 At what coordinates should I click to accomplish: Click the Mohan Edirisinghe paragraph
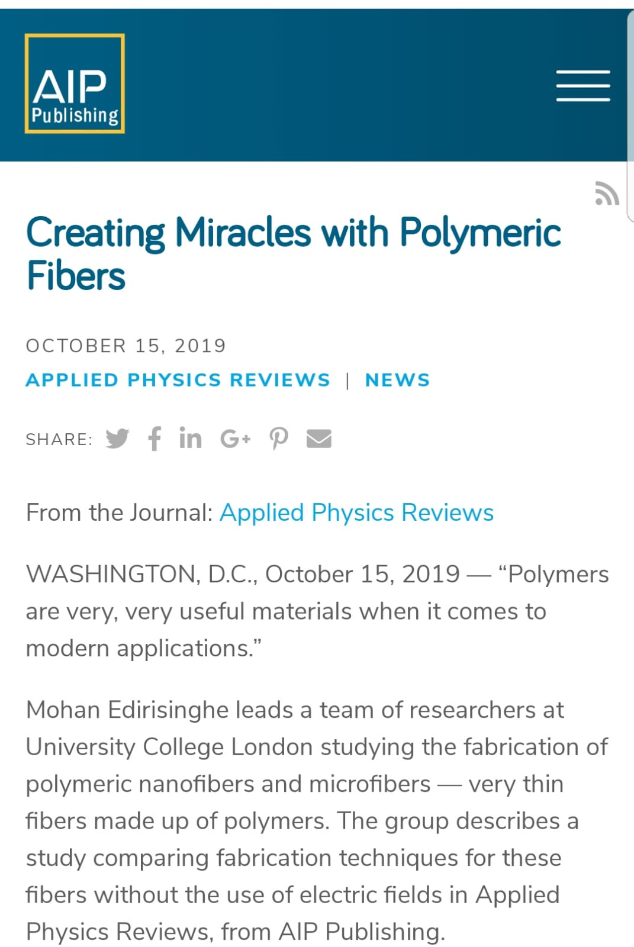[x=317, y=820]
